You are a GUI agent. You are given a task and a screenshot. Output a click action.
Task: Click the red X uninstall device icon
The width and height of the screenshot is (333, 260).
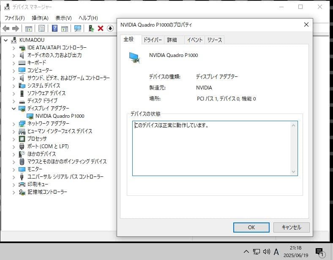(101, 28)
